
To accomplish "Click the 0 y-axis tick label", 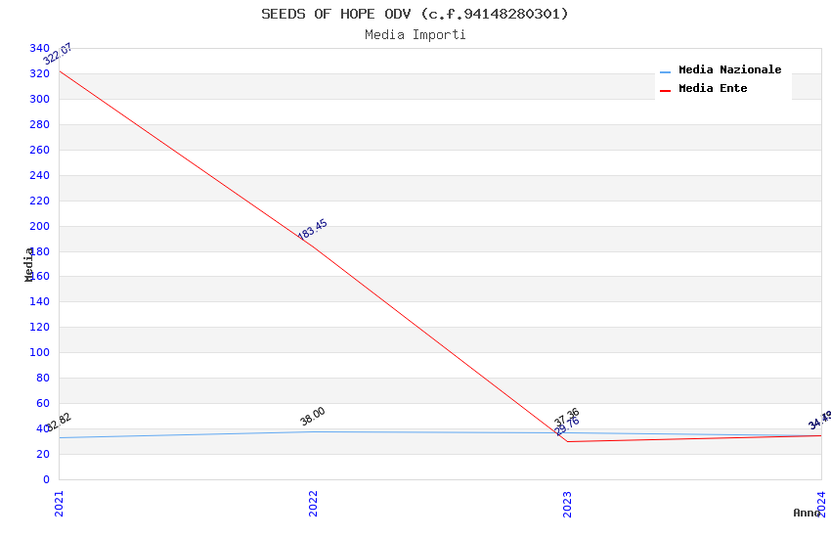I will point(46,479).
